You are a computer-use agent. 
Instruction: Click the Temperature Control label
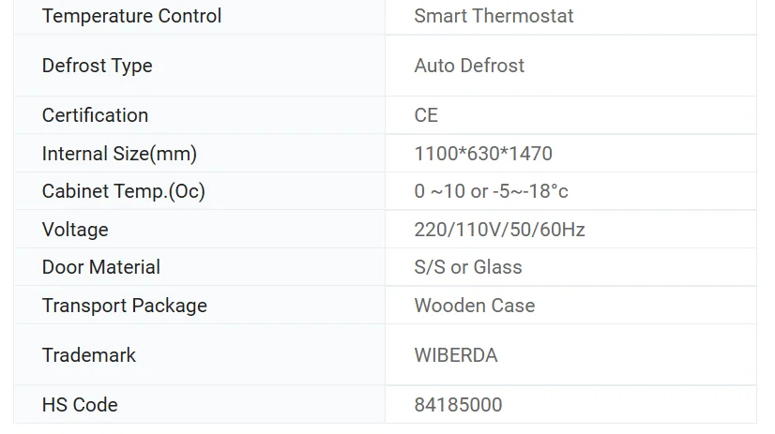click(131, 16)
